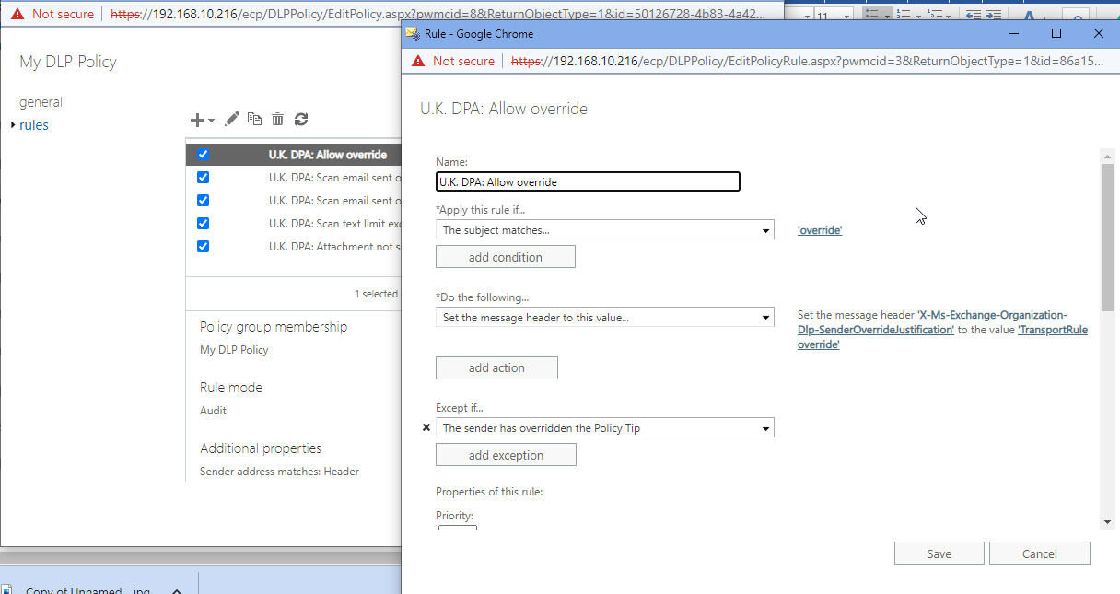
Task: Click the 'My DLP Policy' group membership value
Action: tap(234, 350)
